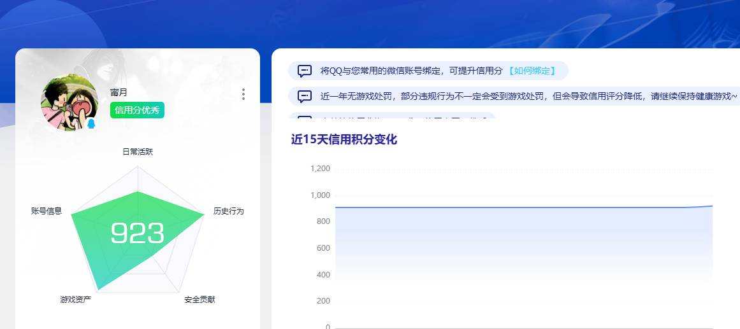Click the 安全贡献 radar label
The width and height of the screenshot is (740, 329).
pyautogui.click(x=200, y=299)
